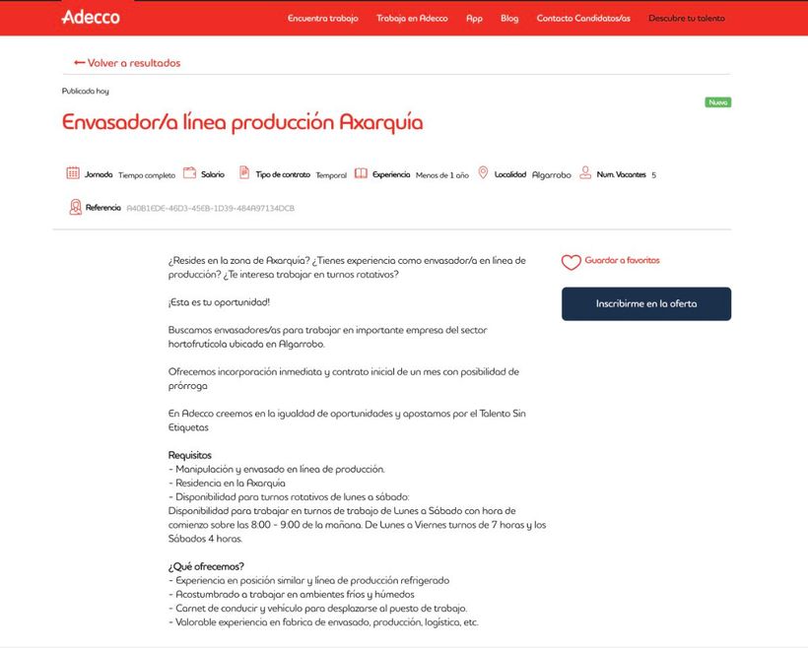Click the Jornada label
Image resolution: width=808 pixels, height=648 pixels.
coord(99,174)
